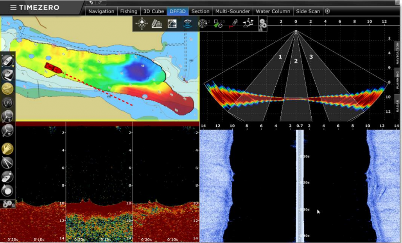Select the zoom in magnifier tool

pos(7,115)
